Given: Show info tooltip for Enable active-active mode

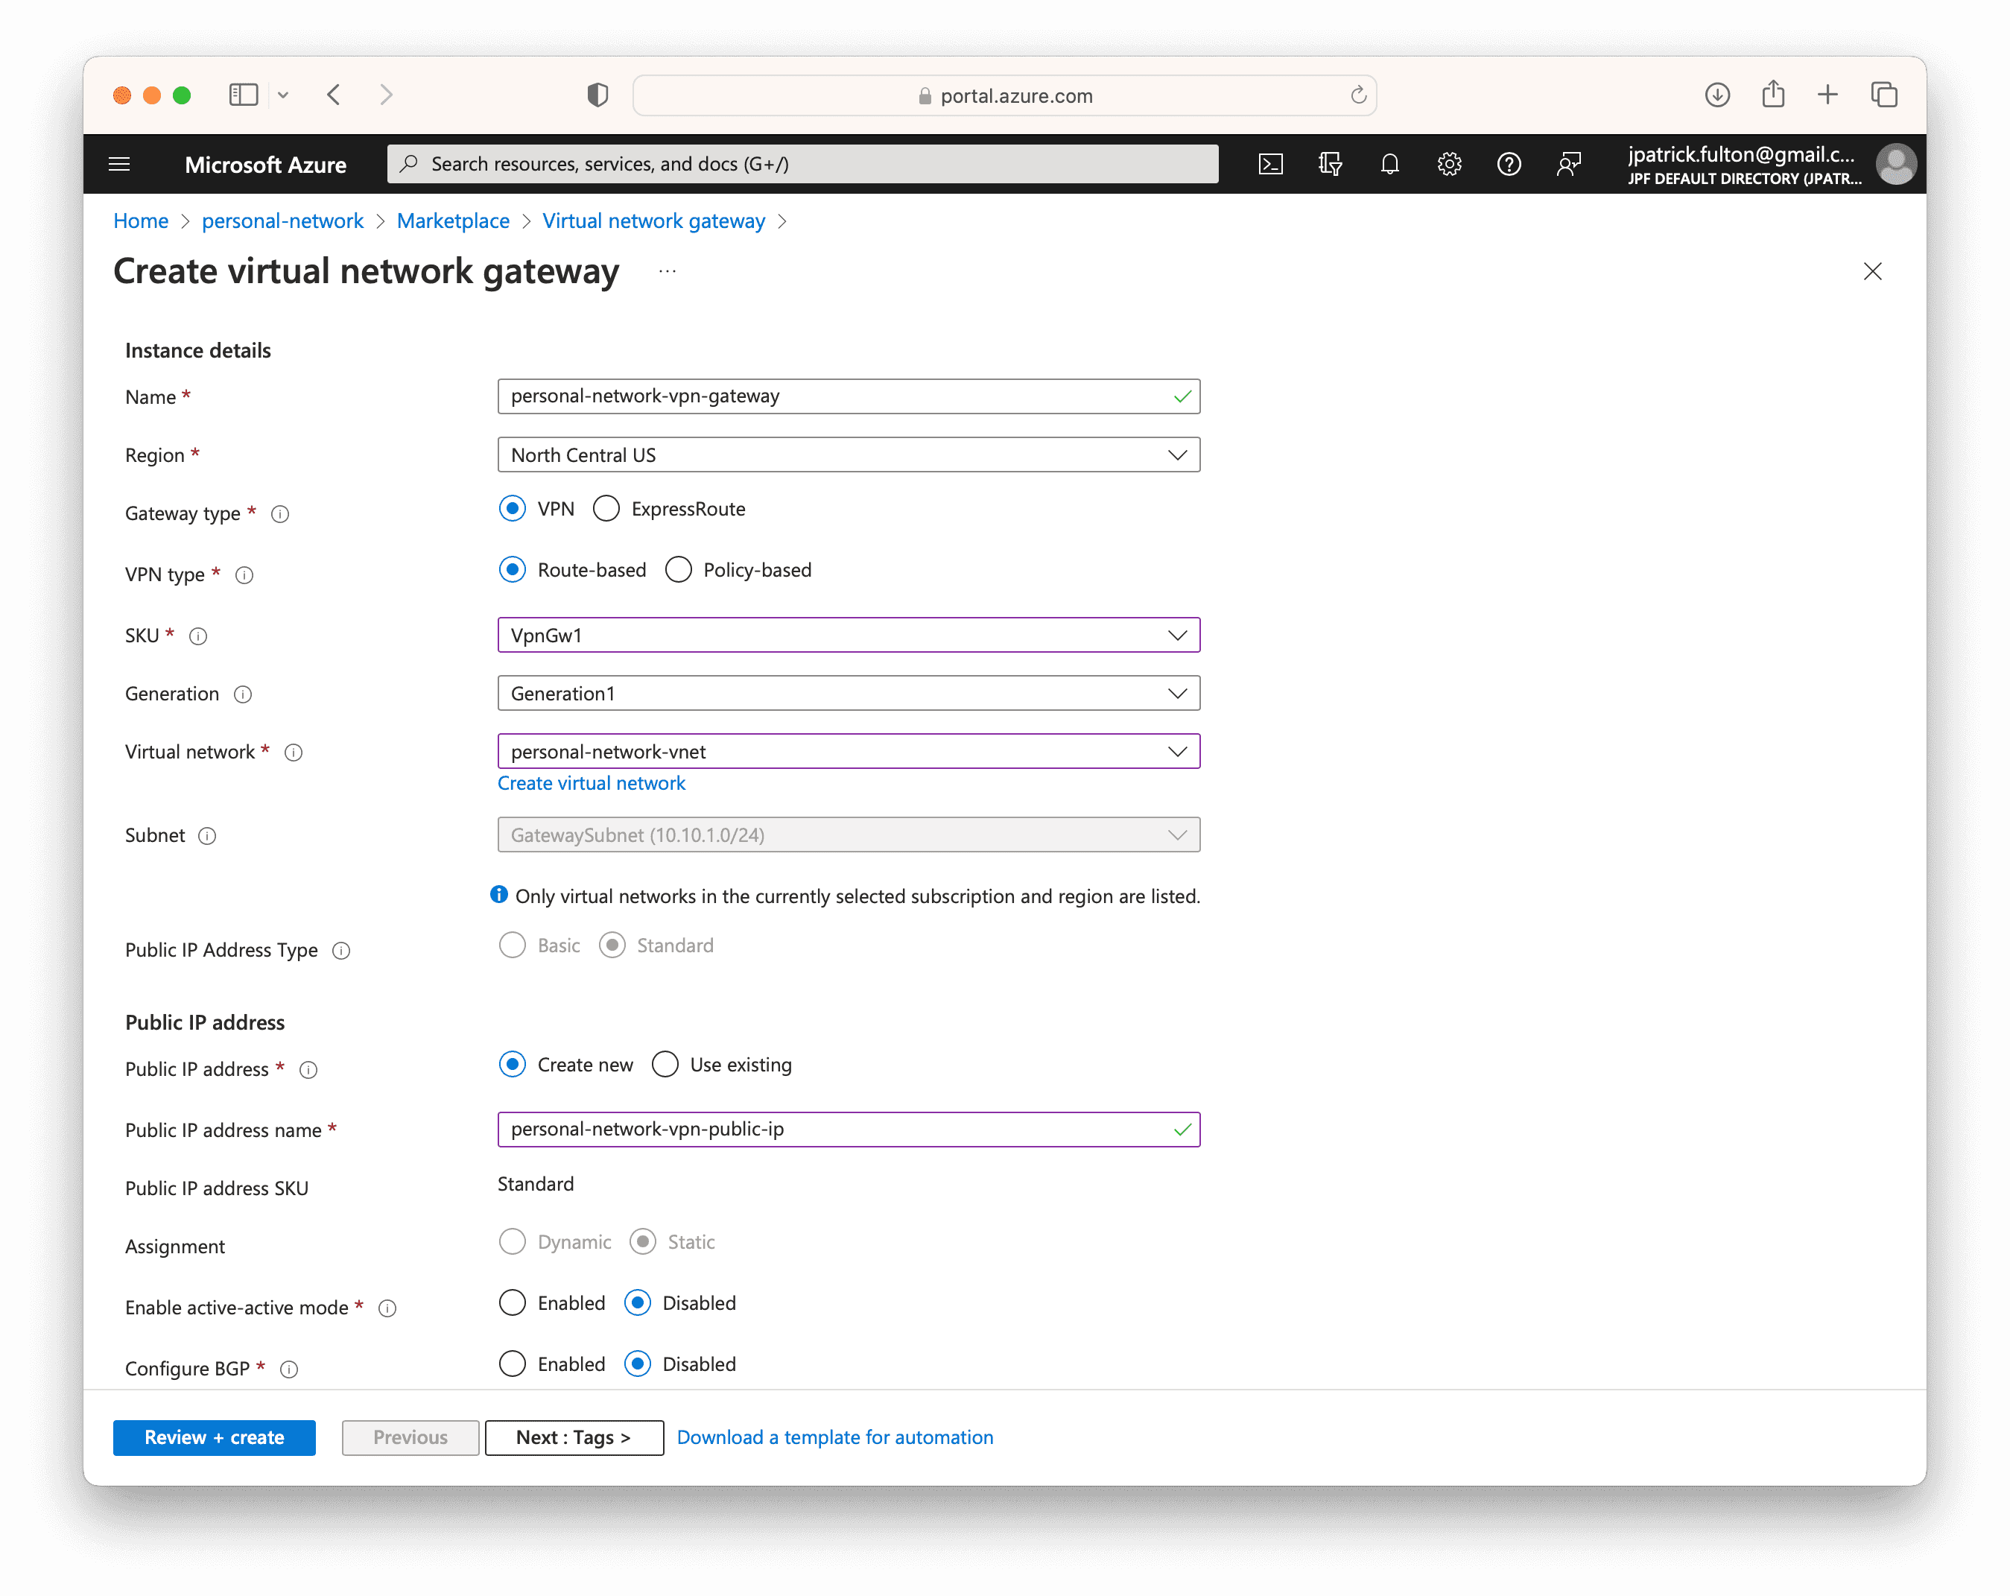Looking at the screenshot, I should click(388, 1309).
